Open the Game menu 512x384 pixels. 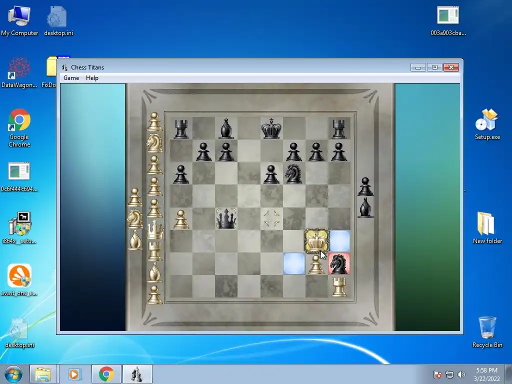[71, 77]
